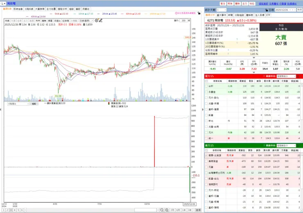
Task: Tick the 凱基 buyer row checkbox
Action: pos(206,115)
